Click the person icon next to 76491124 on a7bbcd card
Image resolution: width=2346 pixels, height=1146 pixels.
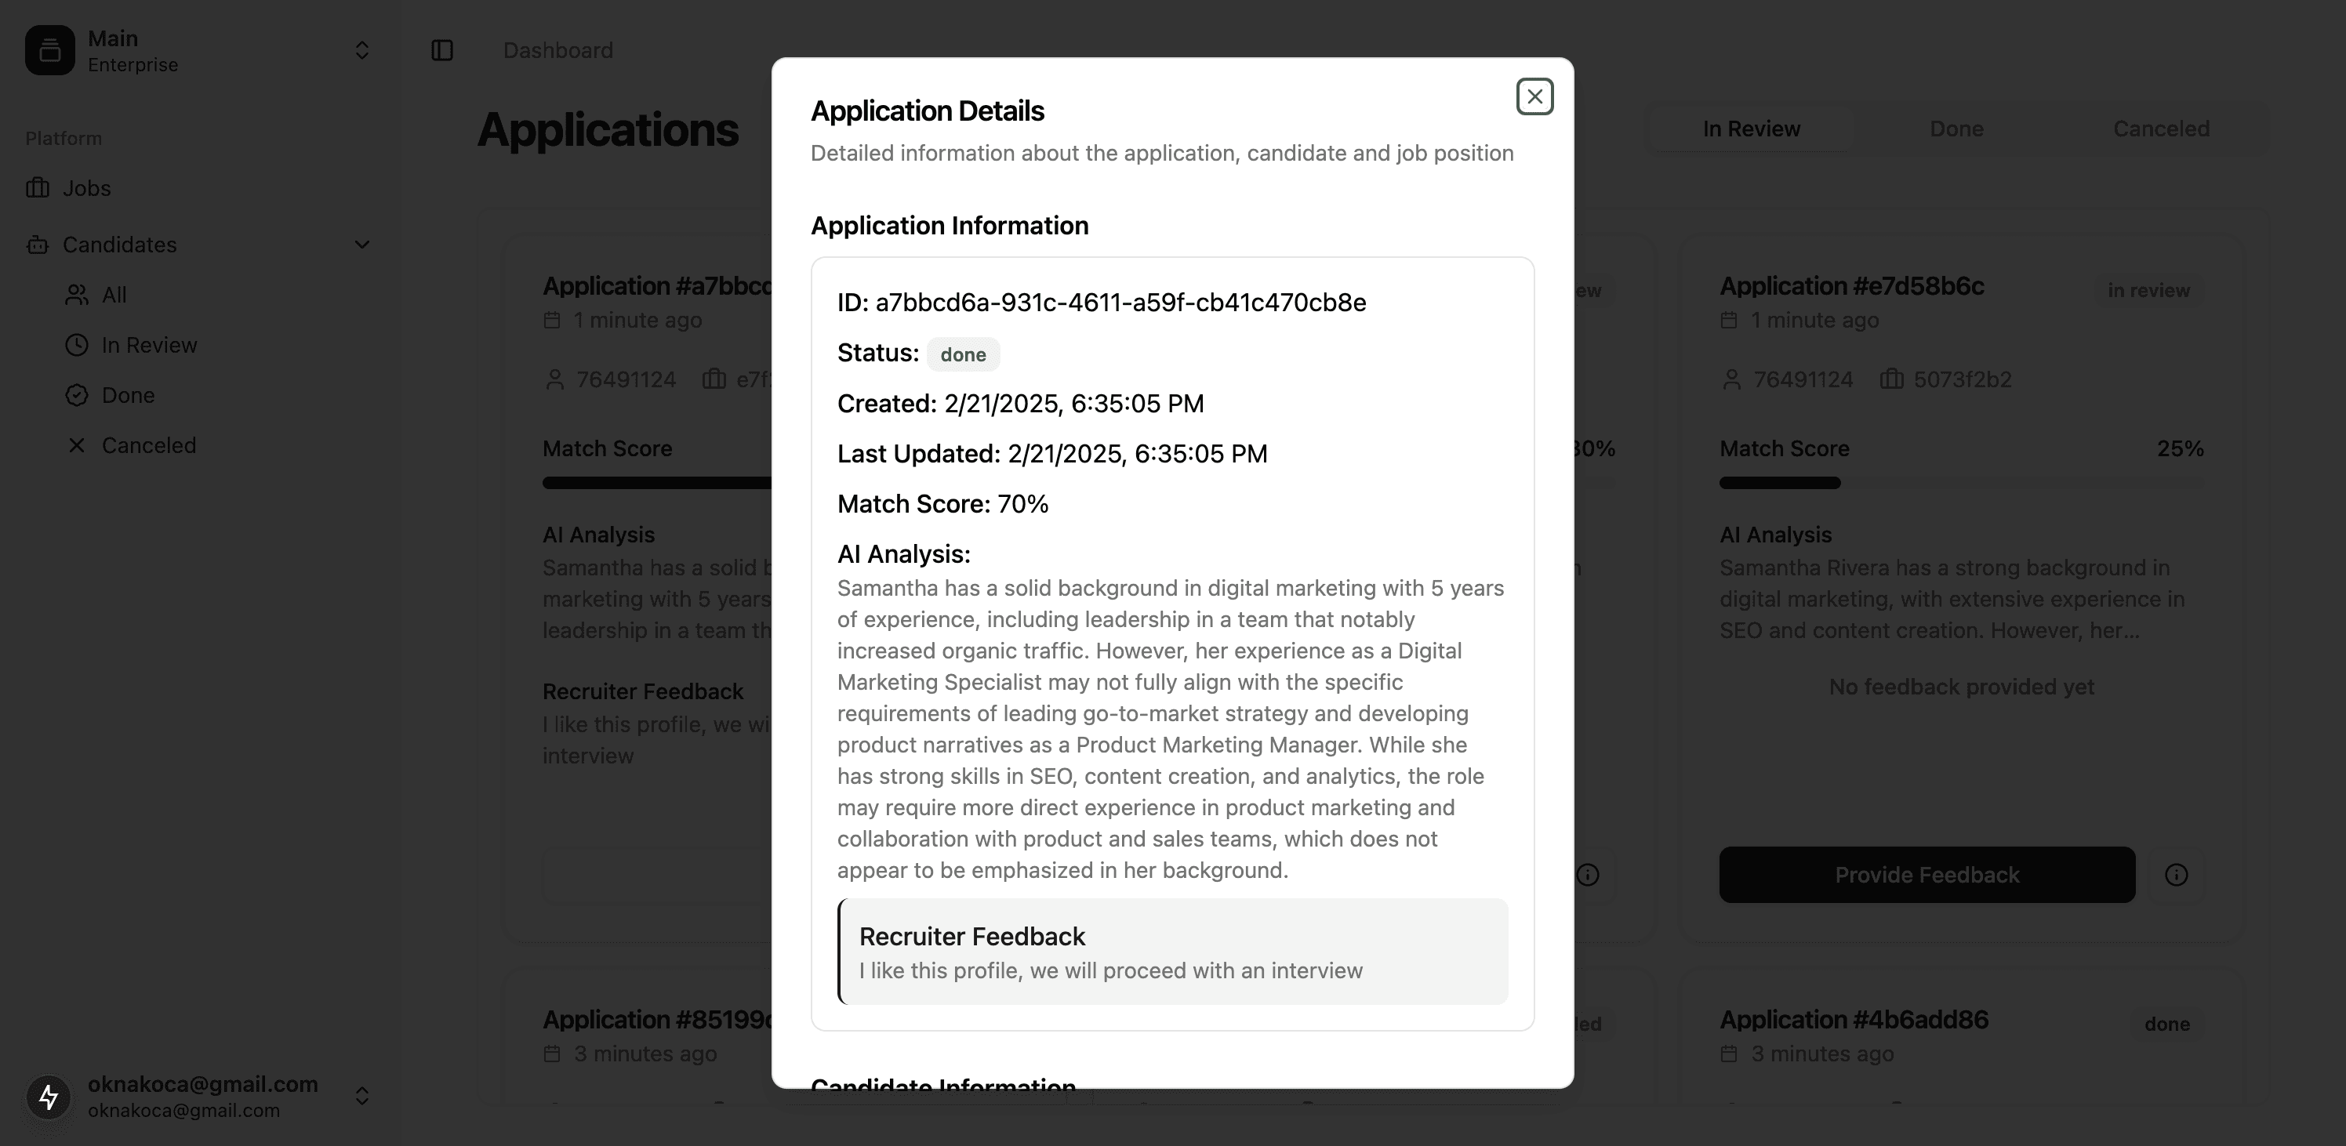[554, 379]
